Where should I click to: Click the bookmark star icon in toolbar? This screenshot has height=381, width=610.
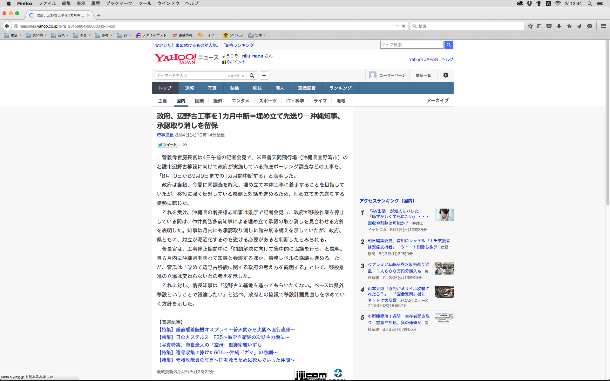[530, 26]
